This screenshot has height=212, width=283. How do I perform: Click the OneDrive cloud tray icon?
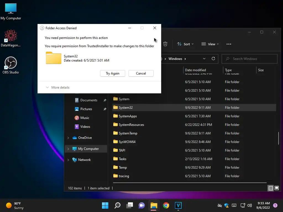219,205
